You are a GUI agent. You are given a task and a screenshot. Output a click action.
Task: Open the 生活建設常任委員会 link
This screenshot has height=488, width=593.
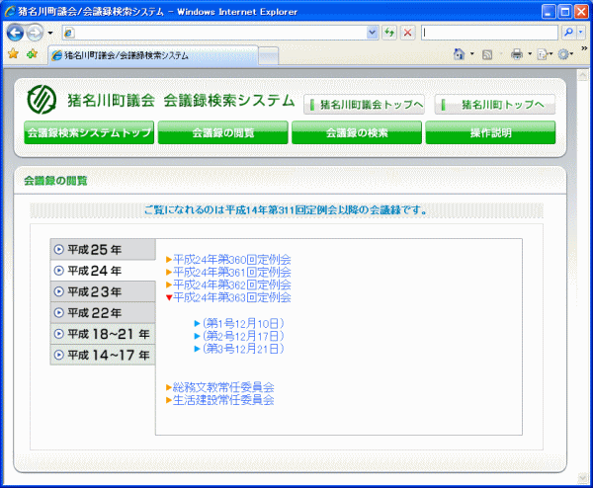pos(223,400)
